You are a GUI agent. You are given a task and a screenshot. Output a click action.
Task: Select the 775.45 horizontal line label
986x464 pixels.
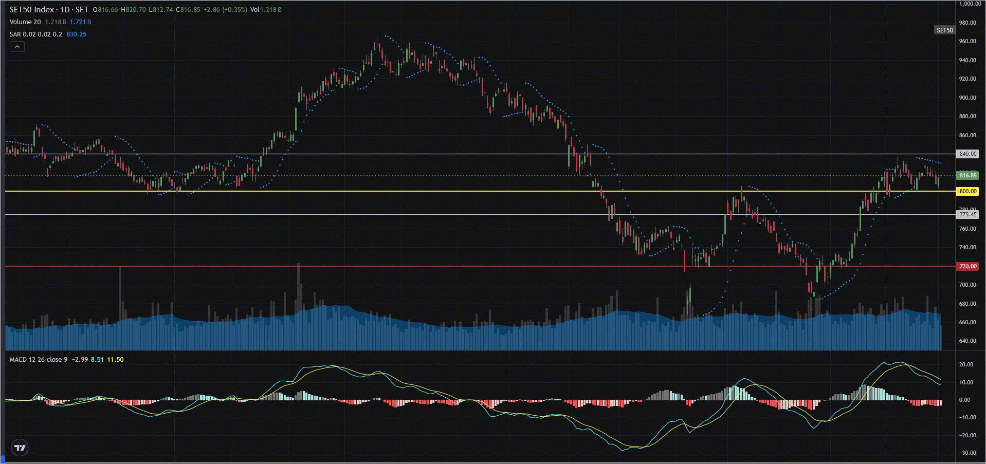click(x=968, y=214)
